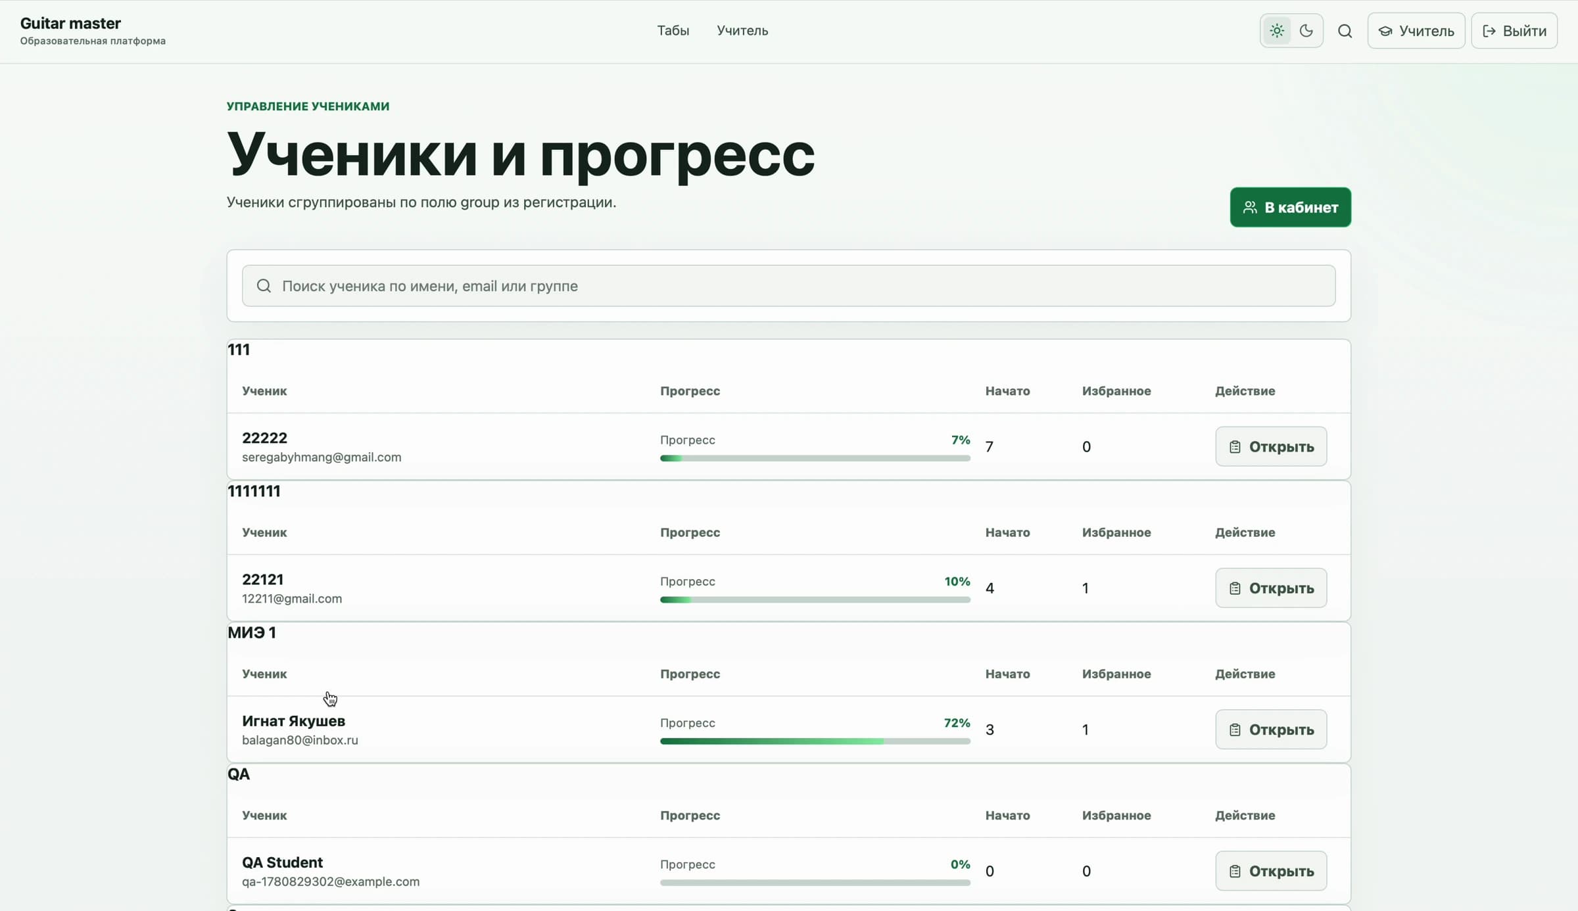
Task: Click the 7% progress bar for 22222
Action: click(815, 459)
